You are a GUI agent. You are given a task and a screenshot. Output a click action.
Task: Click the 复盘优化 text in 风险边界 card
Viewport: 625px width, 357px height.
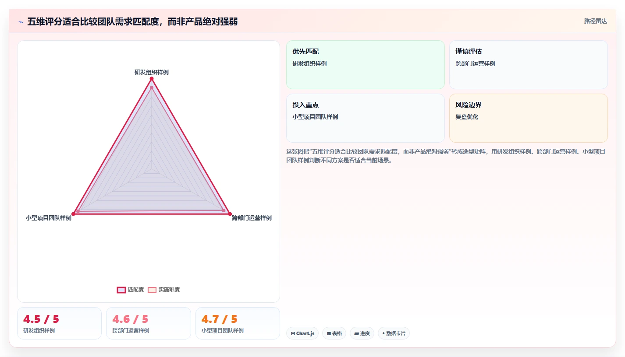(x=467, y=117)
